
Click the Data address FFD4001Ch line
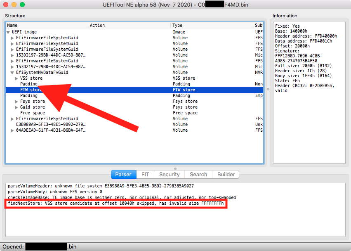tap(304, 41)
